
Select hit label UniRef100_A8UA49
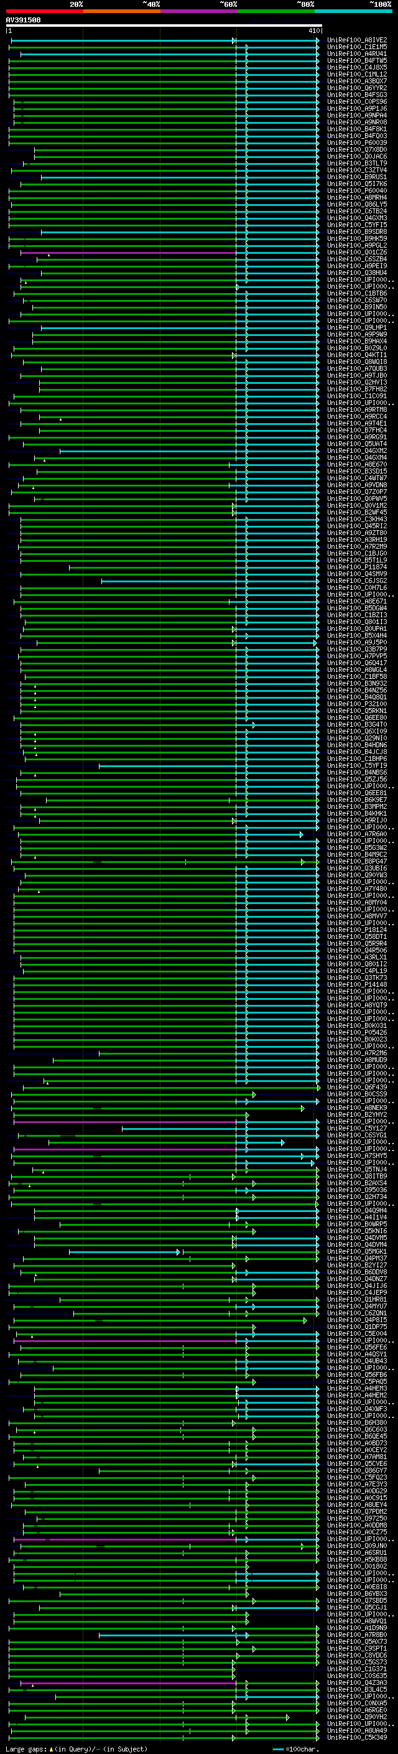356,1731
